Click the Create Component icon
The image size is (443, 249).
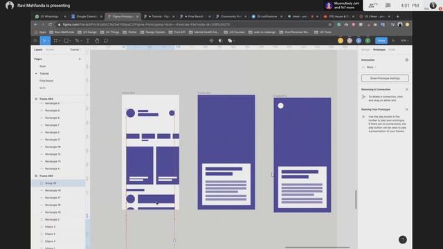pyautogui.click(x=211, y=41)
